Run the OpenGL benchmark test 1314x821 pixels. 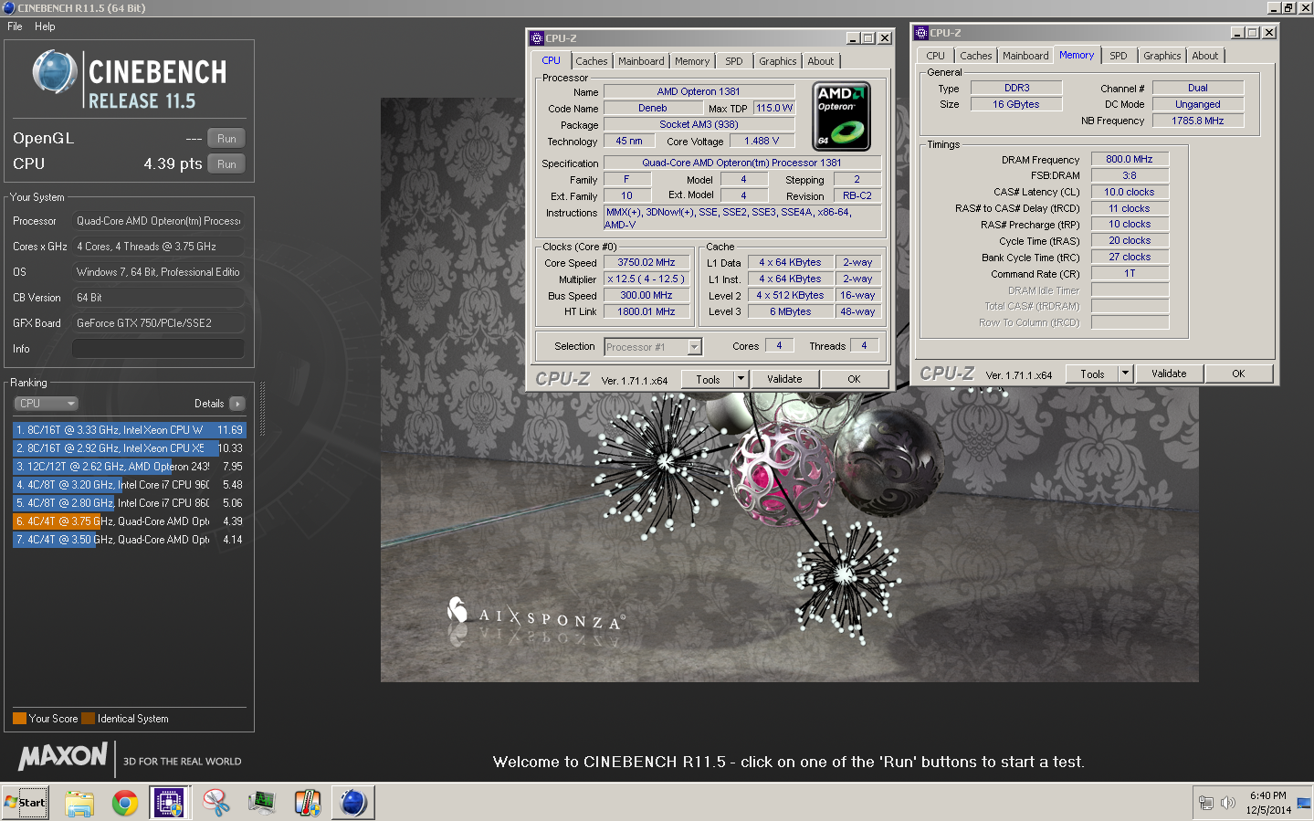[x=226, y=139]
